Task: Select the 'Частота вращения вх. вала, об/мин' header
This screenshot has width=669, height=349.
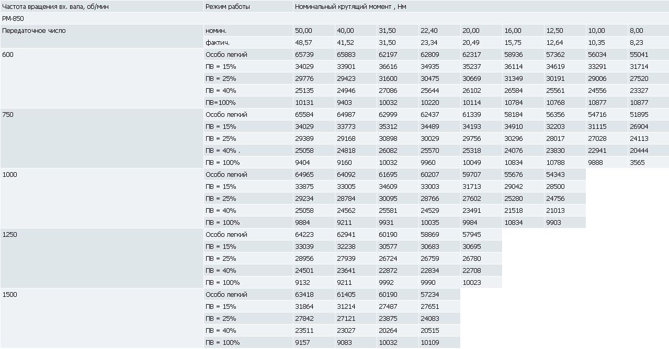Action: tap(51, 7)
